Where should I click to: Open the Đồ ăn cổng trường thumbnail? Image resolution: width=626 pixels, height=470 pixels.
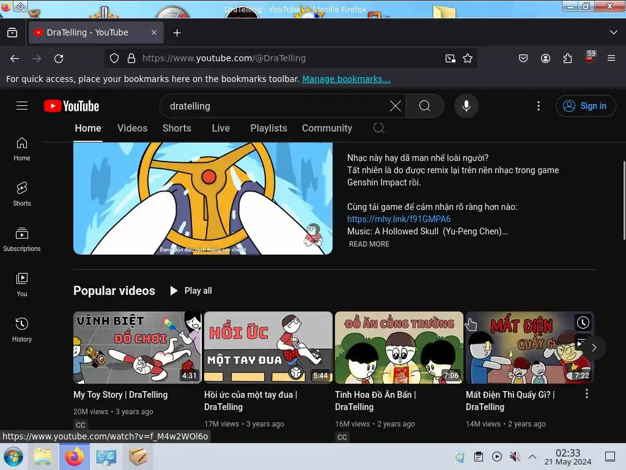pos(399,348)
